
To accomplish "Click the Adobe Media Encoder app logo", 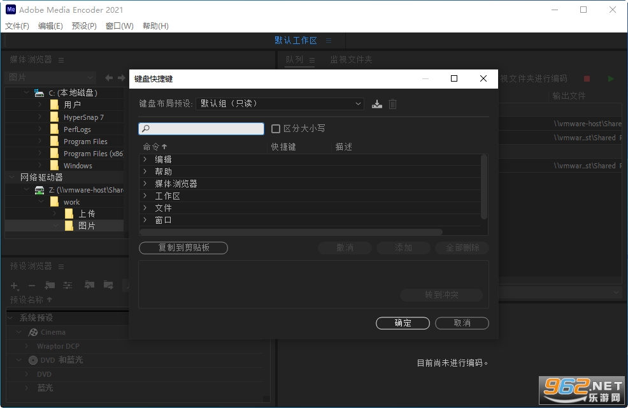I will click(x=11, y=9).
